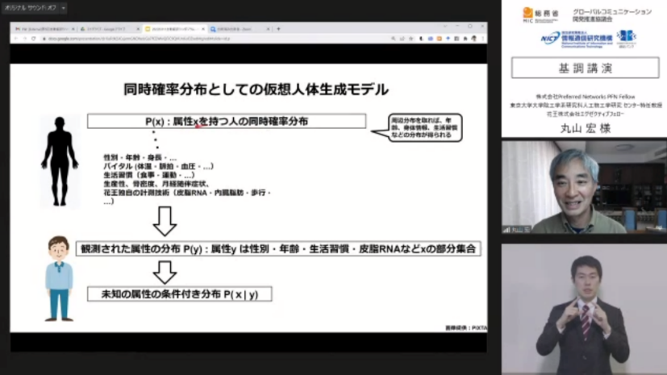667x375 pixels.
Task: Select the gray-haired speaker's video feed
Action: [584, 187]
